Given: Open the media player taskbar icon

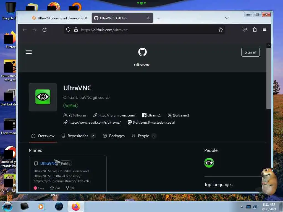Looking at the screenshot, I should point(41,206).
